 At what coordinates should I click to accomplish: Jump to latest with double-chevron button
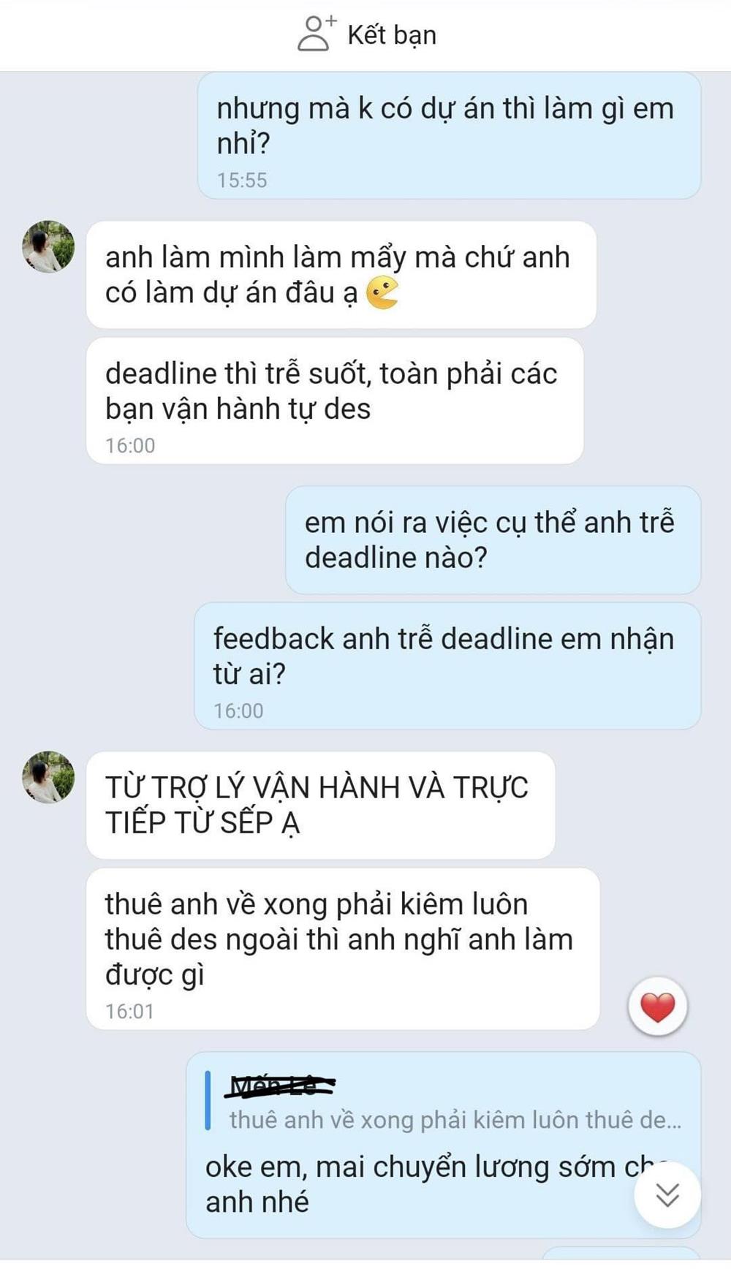[667, 1194]
